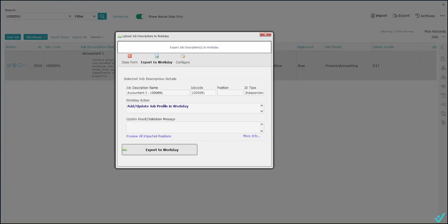Click the Jobcode input field

click(x=203, y=93)
